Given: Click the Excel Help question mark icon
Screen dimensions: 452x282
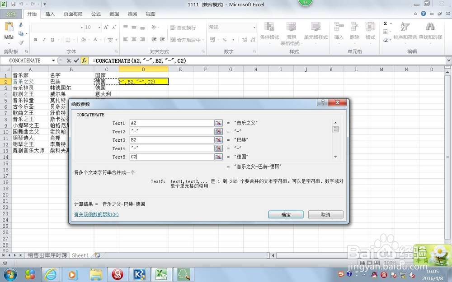Looking at the screenshot, I should point(423,14).
